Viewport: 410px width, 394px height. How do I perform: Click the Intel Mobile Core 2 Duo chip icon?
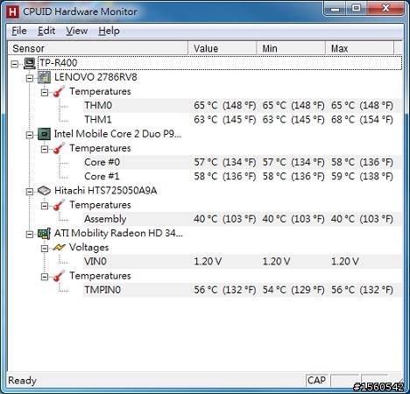click(x=44, y=134)
